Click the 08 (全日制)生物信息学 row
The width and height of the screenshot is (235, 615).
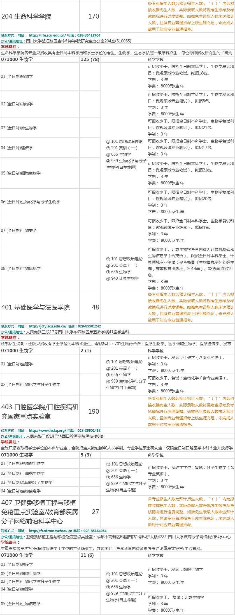(x=21, y=268)
